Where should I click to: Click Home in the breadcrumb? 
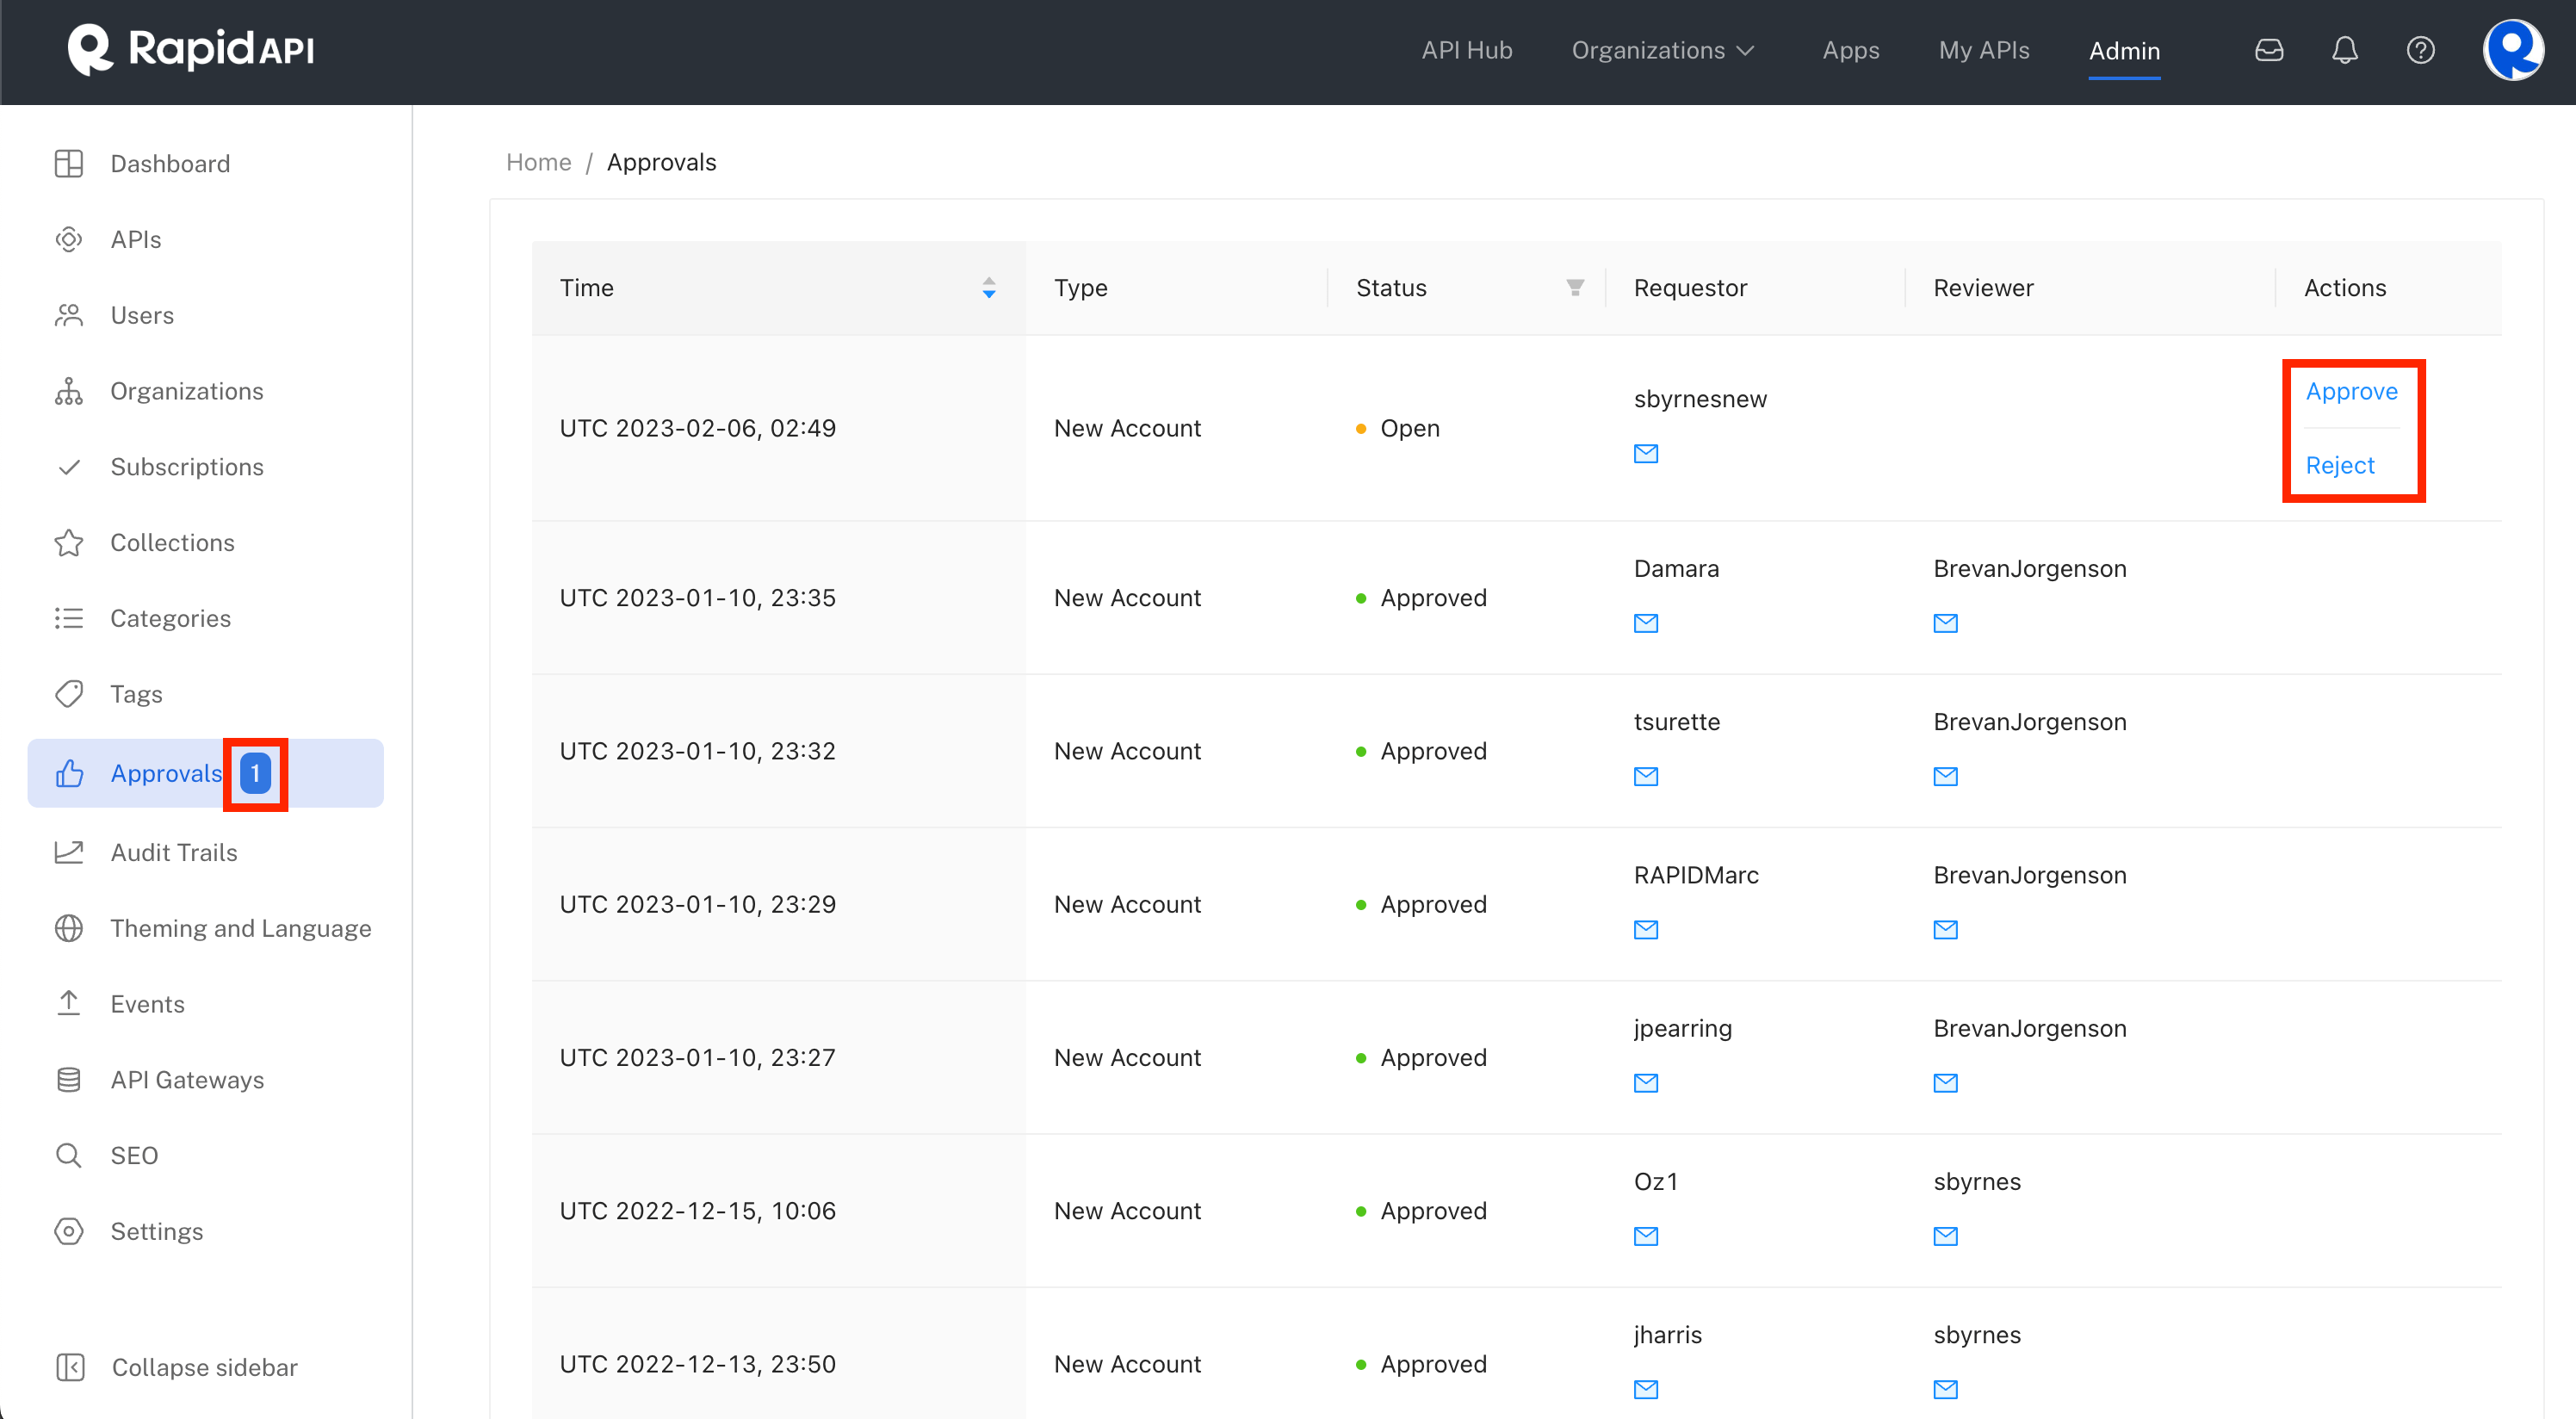[x=538, y=162]
